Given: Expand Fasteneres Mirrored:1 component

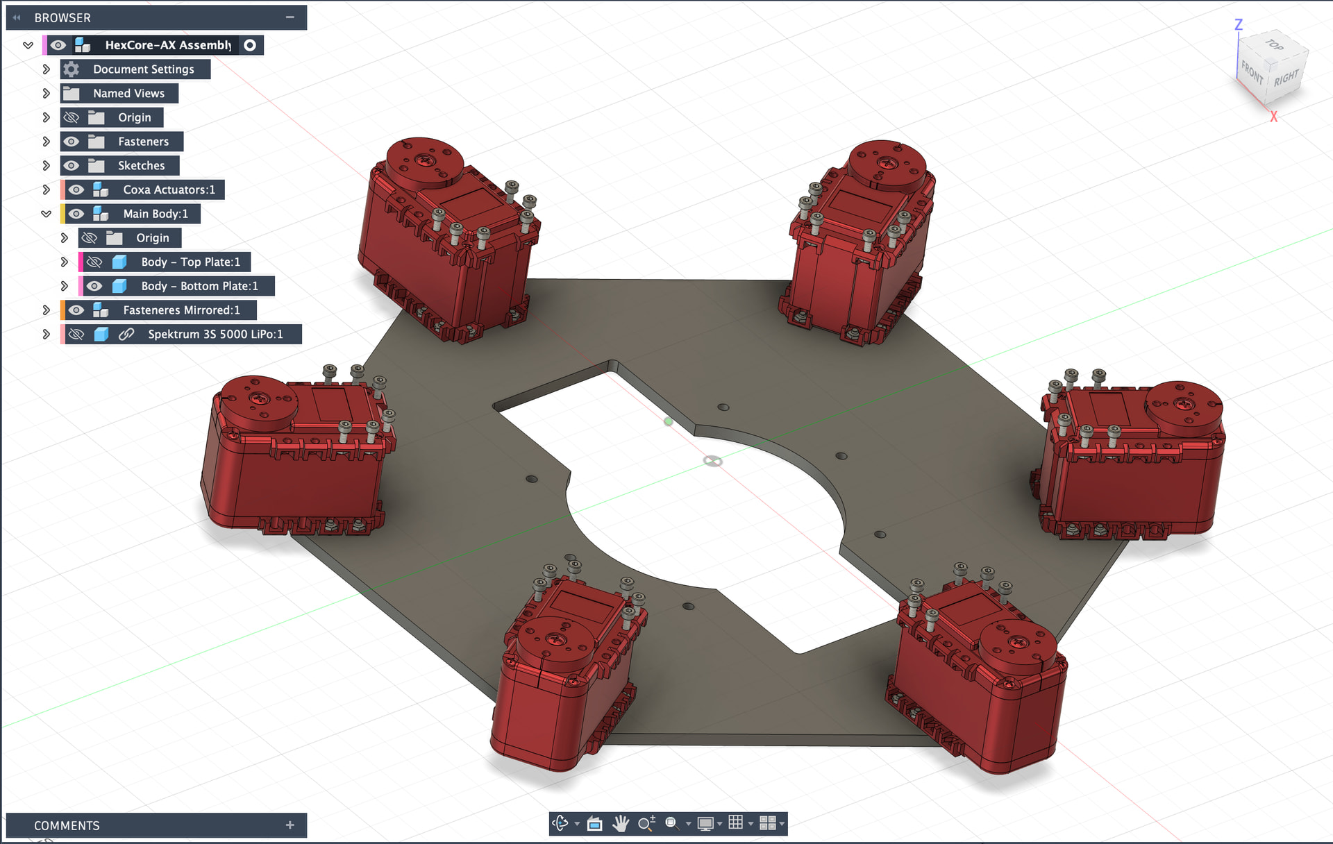Looking at the screenshot, I should tap(46, 310).
